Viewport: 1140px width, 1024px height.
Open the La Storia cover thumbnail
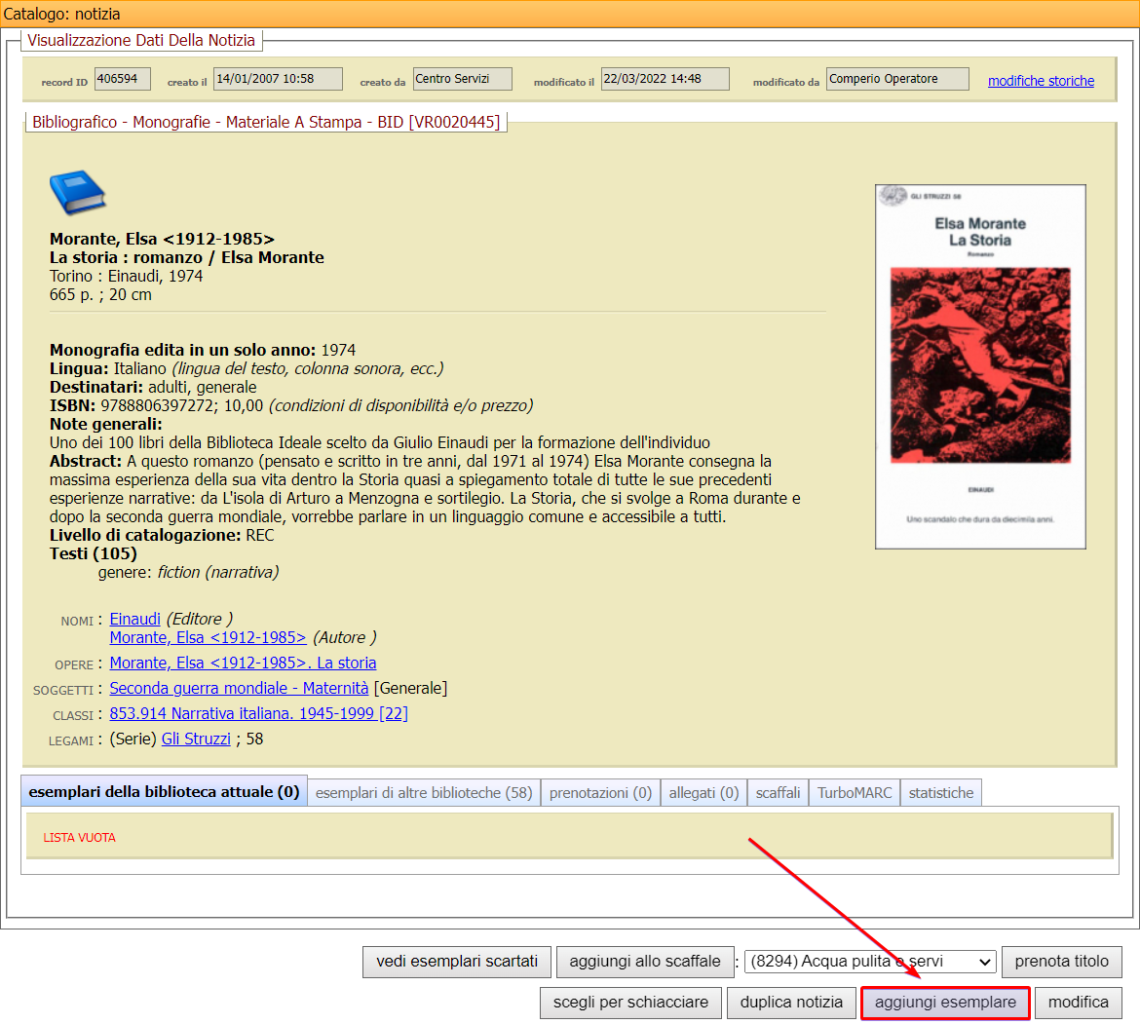980,366
